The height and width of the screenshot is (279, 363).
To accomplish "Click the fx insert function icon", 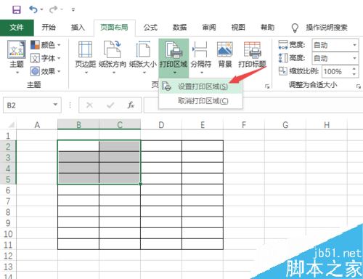I will (x=131, y=105).
